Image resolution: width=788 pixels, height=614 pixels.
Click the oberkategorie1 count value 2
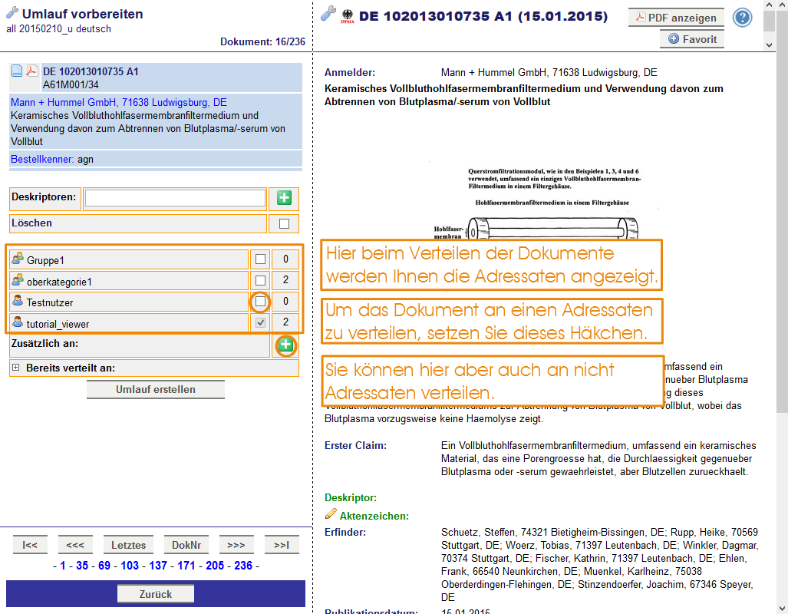click(285, 280)
